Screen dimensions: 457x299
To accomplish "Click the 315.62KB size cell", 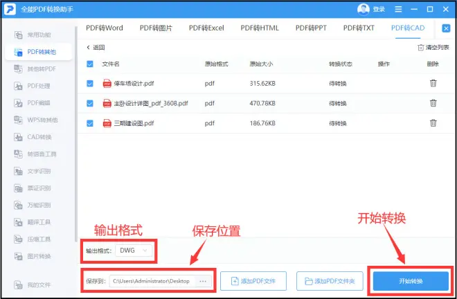I will (262, 84).
